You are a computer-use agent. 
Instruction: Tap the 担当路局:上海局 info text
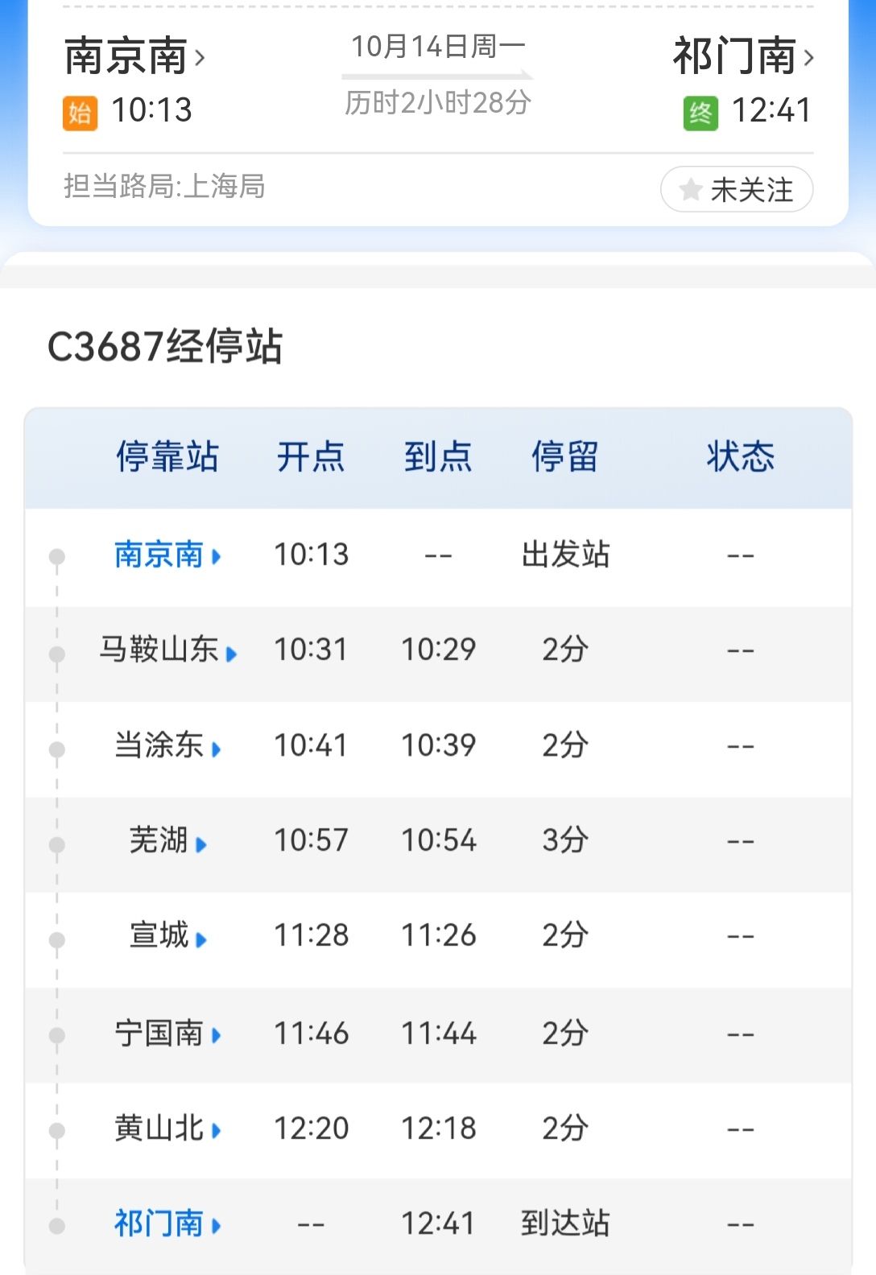click(164, 186)
